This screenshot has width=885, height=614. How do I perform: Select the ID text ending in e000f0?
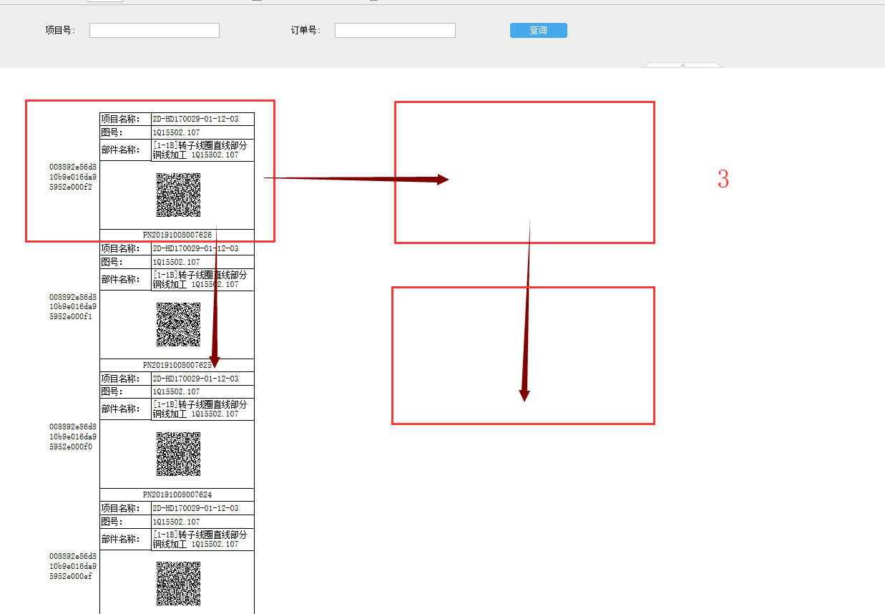pyautogui.click(x=73, y=437)
